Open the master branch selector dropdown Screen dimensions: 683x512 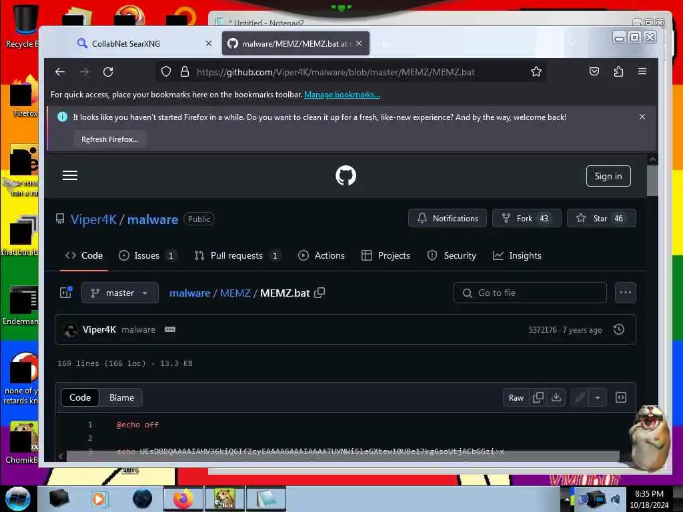click(x=120, y=293)
